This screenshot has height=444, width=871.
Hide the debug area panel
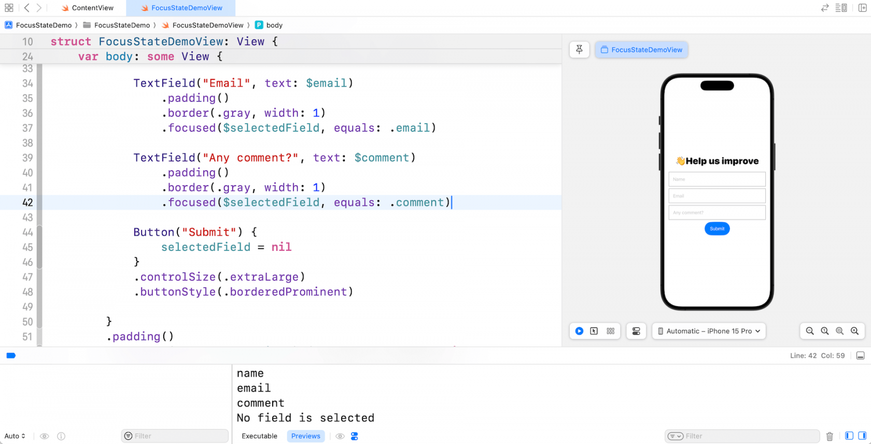coord(860,355)
